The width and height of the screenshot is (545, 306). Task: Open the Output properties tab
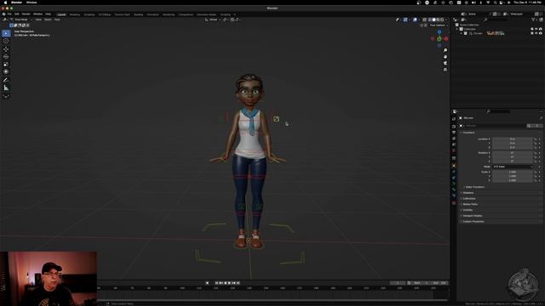454,133
